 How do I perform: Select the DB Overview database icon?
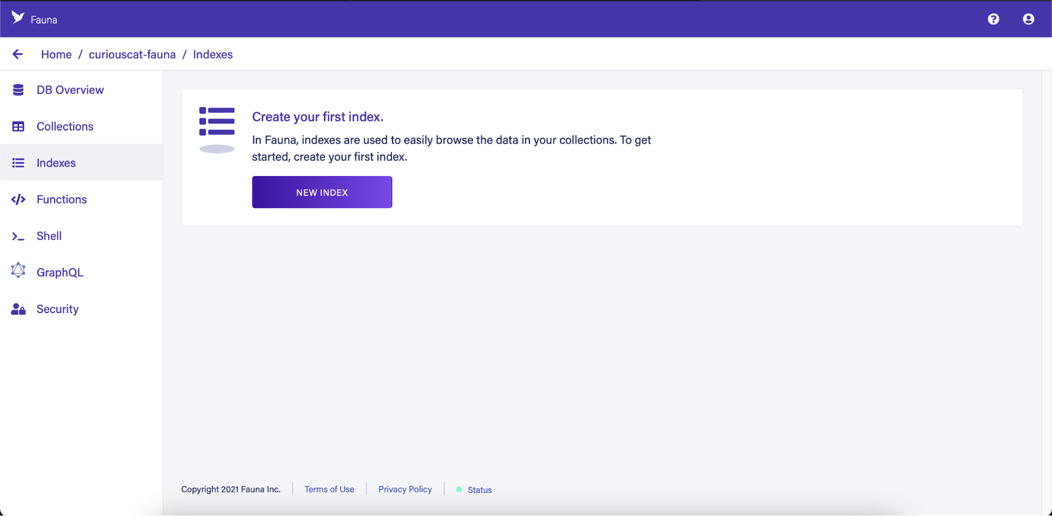pyautogui.click(x=18, y=89)
